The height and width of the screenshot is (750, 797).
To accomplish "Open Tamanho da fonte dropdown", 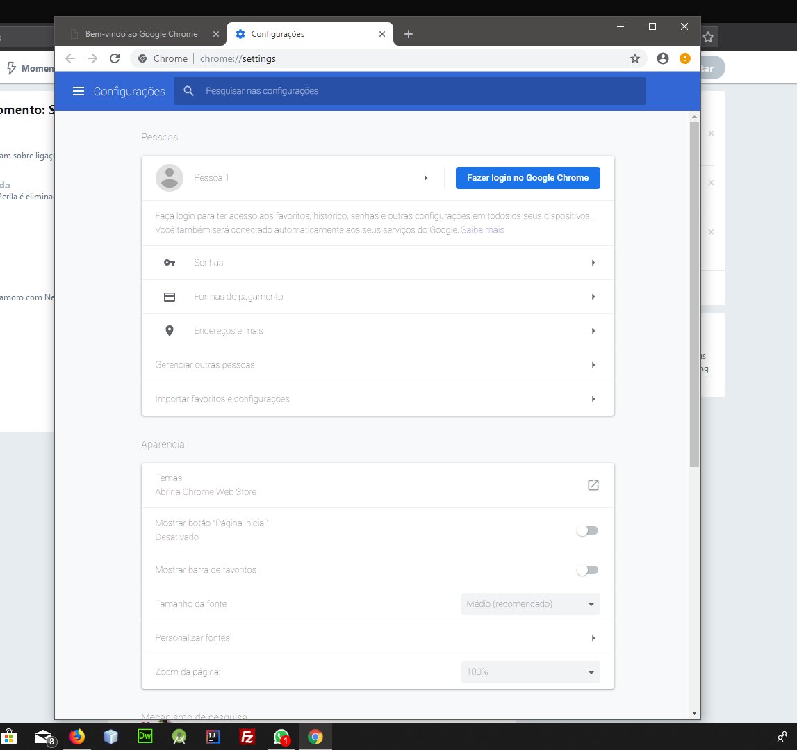I will point(531,604).
